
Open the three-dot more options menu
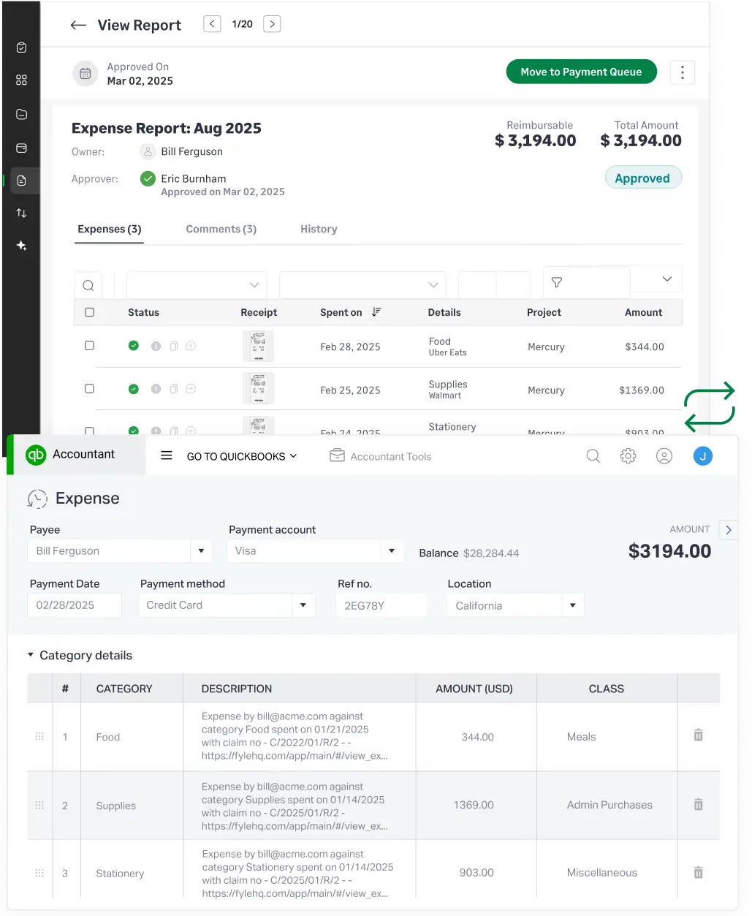(x=682, y=72)
